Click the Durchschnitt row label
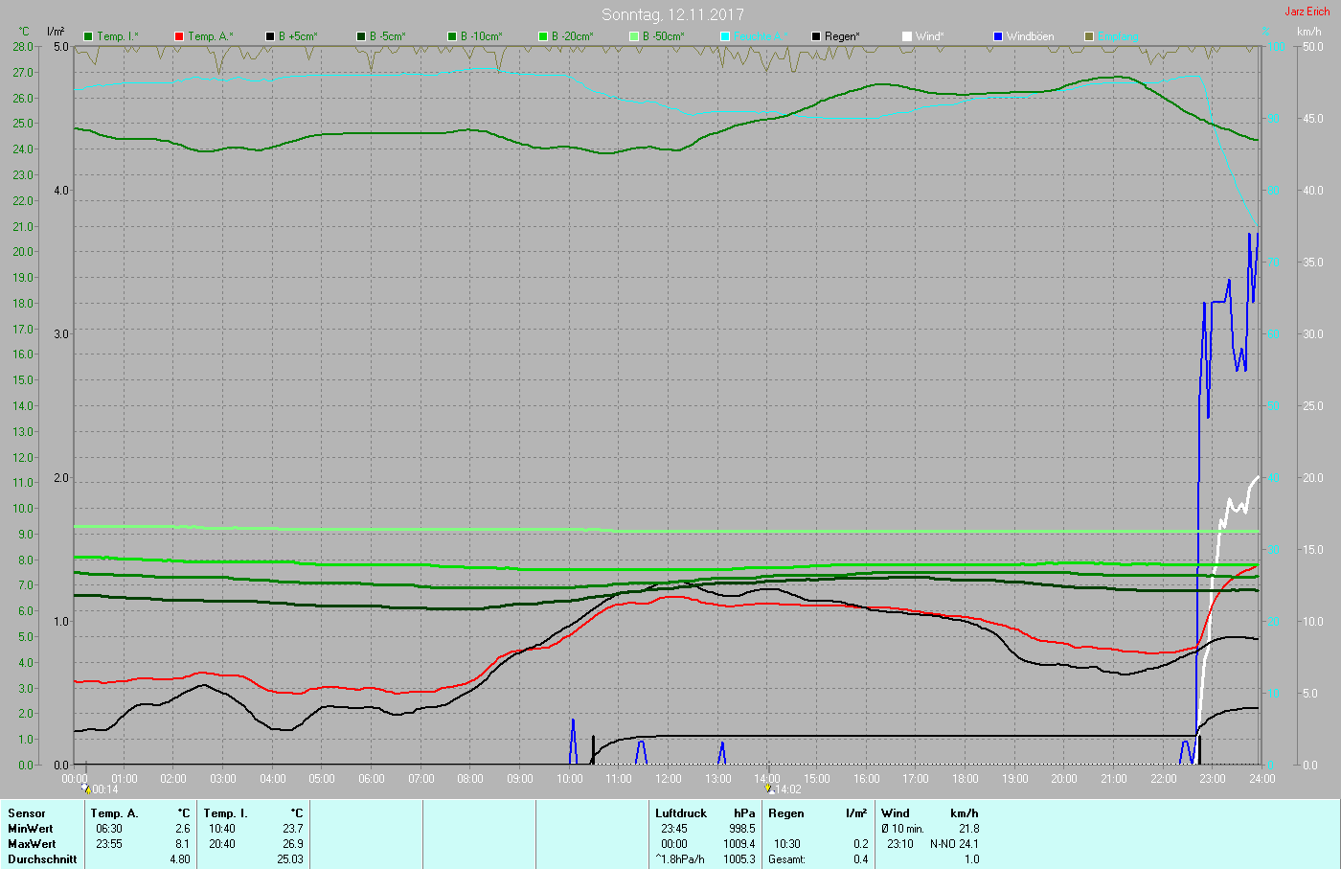Image resolution: width=1341 pixels, height=869 pixels. (x=42, y=859)
